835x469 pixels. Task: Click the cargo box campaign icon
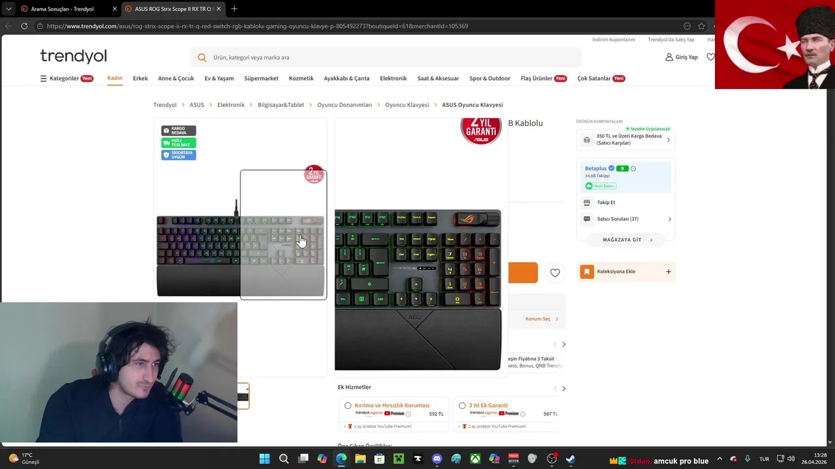(x=586, y=139)
